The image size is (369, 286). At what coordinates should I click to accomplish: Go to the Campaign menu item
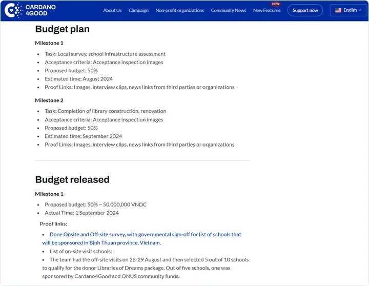coord(138,10)
